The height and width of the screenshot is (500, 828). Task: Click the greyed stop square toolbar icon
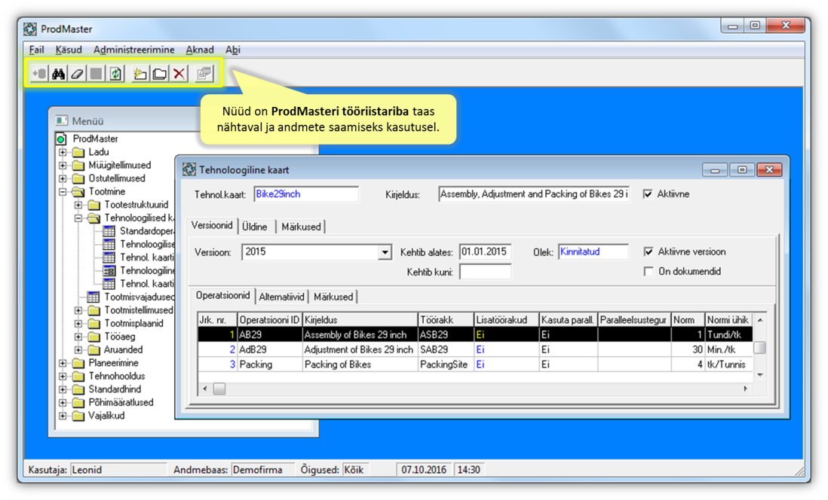click(x=96, y=74)
